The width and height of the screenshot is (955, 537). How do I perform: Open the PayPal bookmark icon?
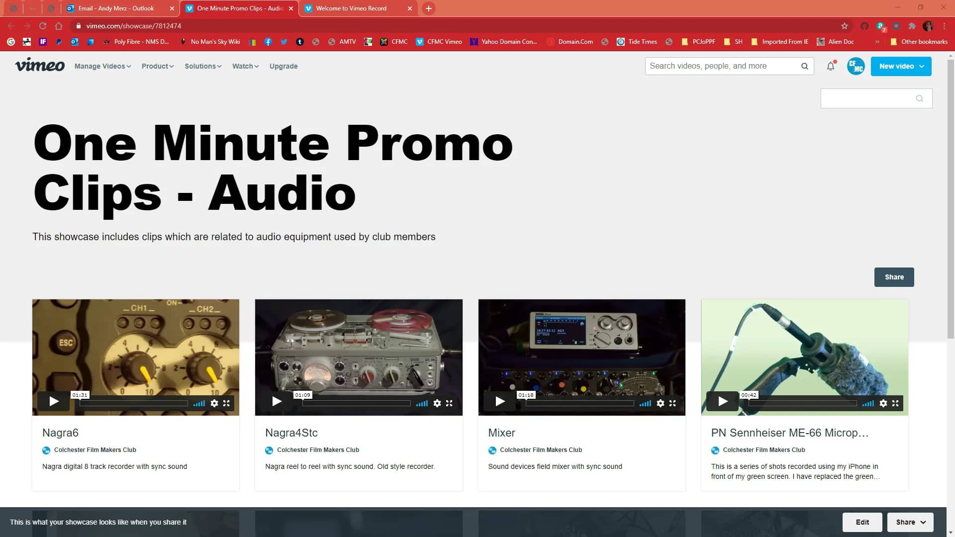59,42
